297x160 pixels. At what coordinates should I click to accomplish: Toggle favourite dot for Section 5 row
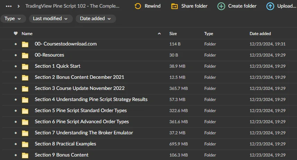click(16, 111)
